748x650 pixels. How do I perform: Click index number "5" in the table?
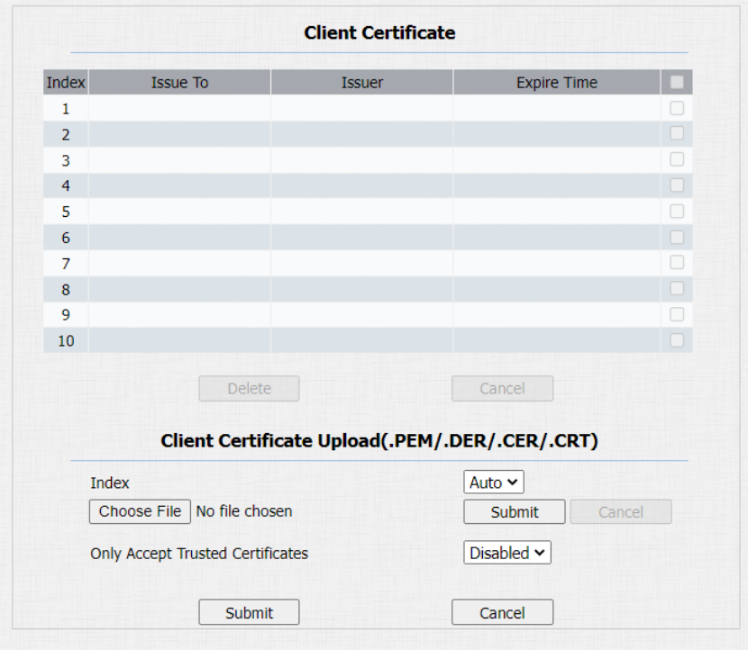[66, 212]
